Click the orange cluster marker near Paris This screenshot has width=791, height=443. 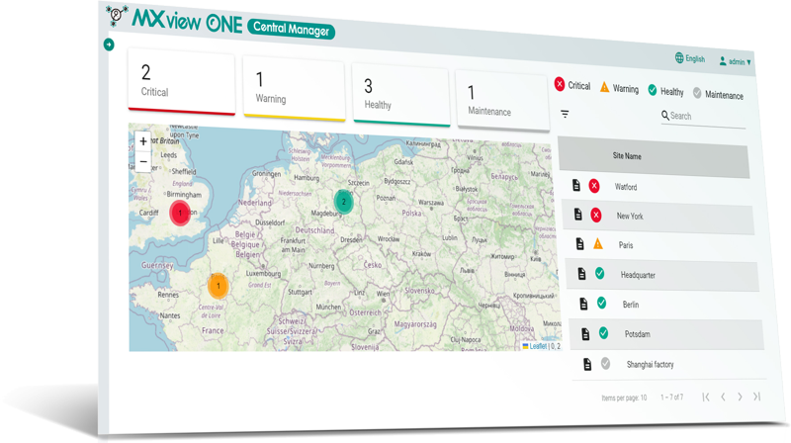pyautogui.click(x=218, y=286)
